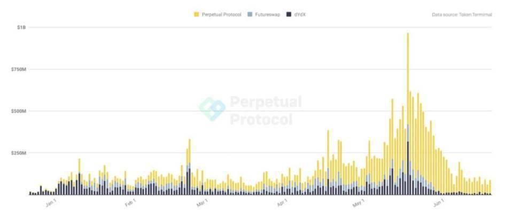Click the Futureswap gray-blue legend swatch
This screenshot has width=513, height=218.
[251, 14]
